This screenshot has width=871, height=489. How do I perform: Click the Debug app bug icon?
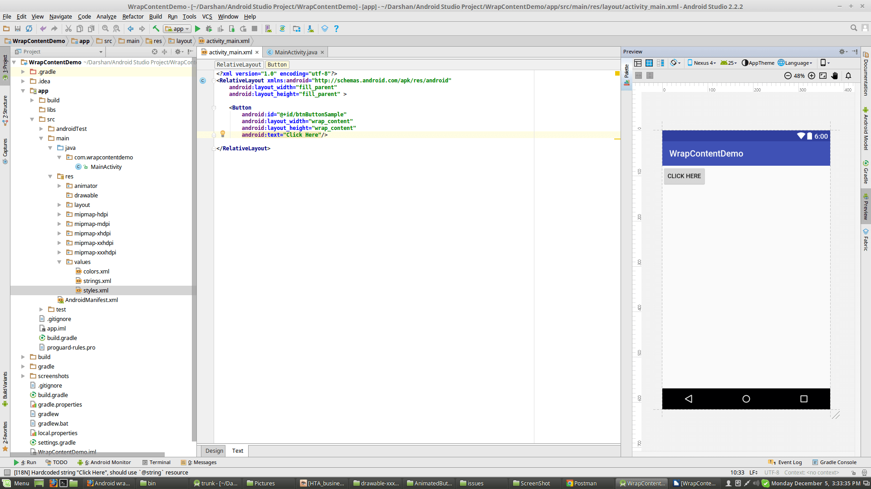coord(209,29)
